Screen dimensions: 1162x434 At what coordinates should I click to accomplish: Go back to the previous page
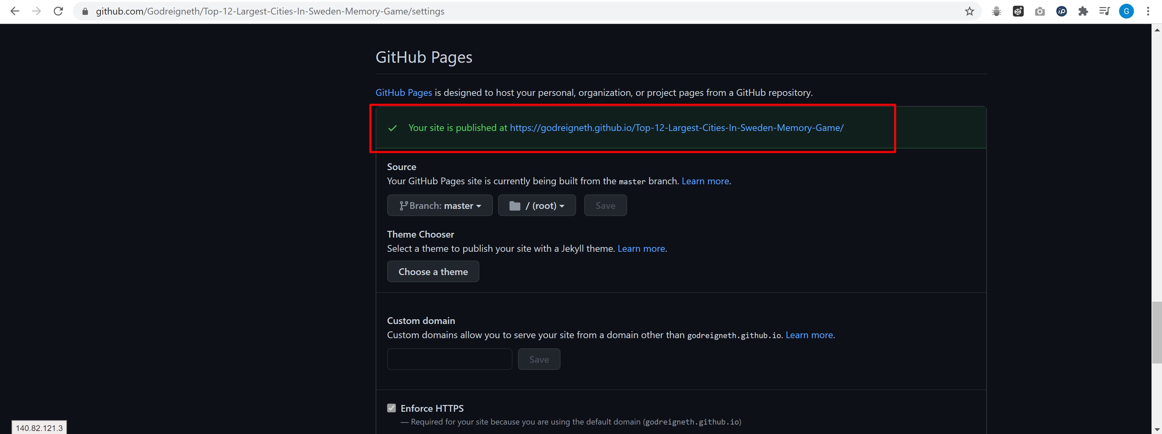[x=15, y=11]
